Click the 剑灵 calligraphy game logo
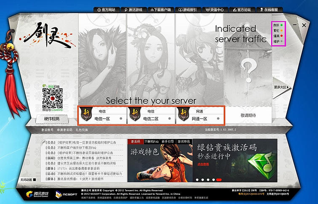Screen dimensions: 318x204 pyautogui.click(x=48, y=35)
